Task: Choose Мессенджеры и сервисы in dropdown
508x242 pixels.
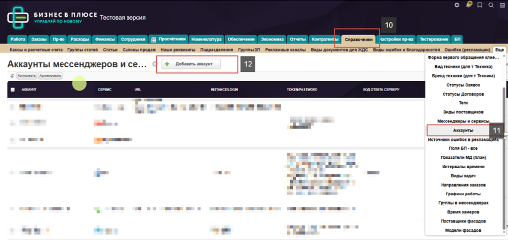Action: pyautogui.click(x=463, y=121)
